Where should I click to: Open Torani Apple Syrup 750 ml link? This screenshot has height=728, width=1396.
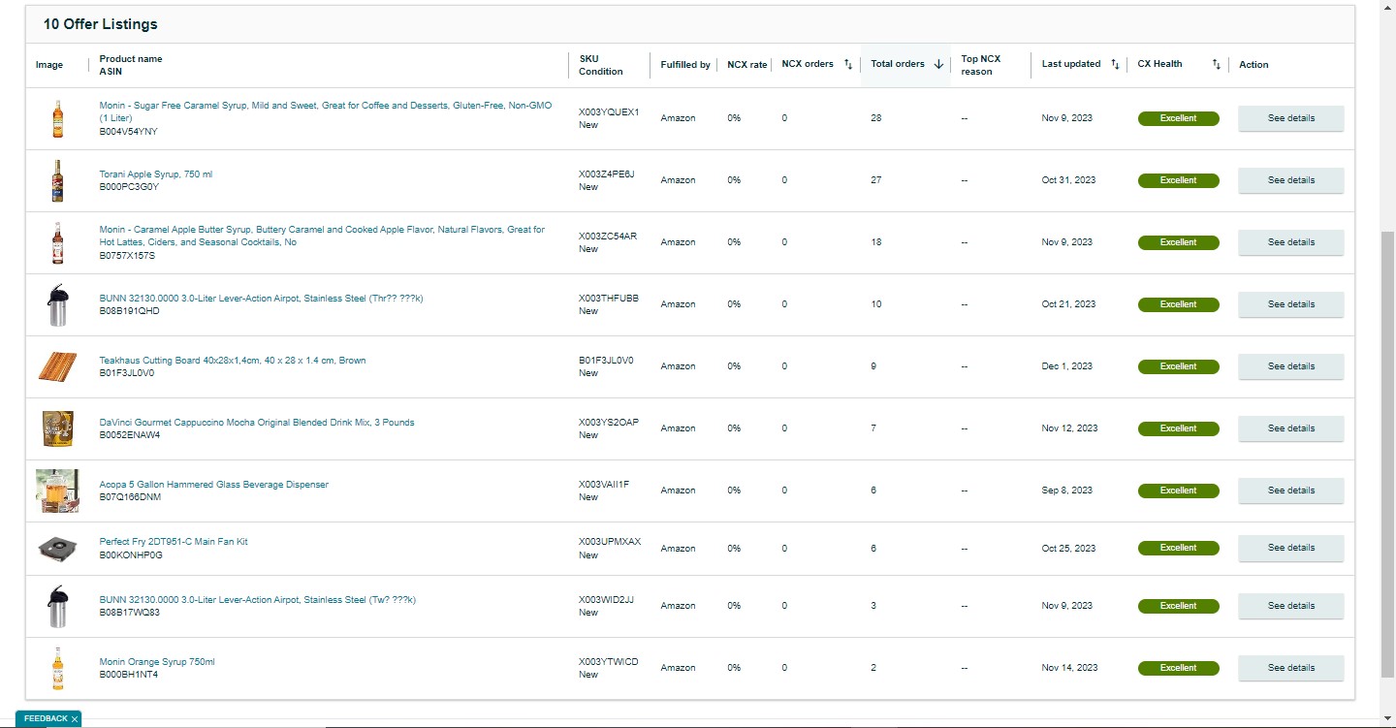[x=156, y=174]
